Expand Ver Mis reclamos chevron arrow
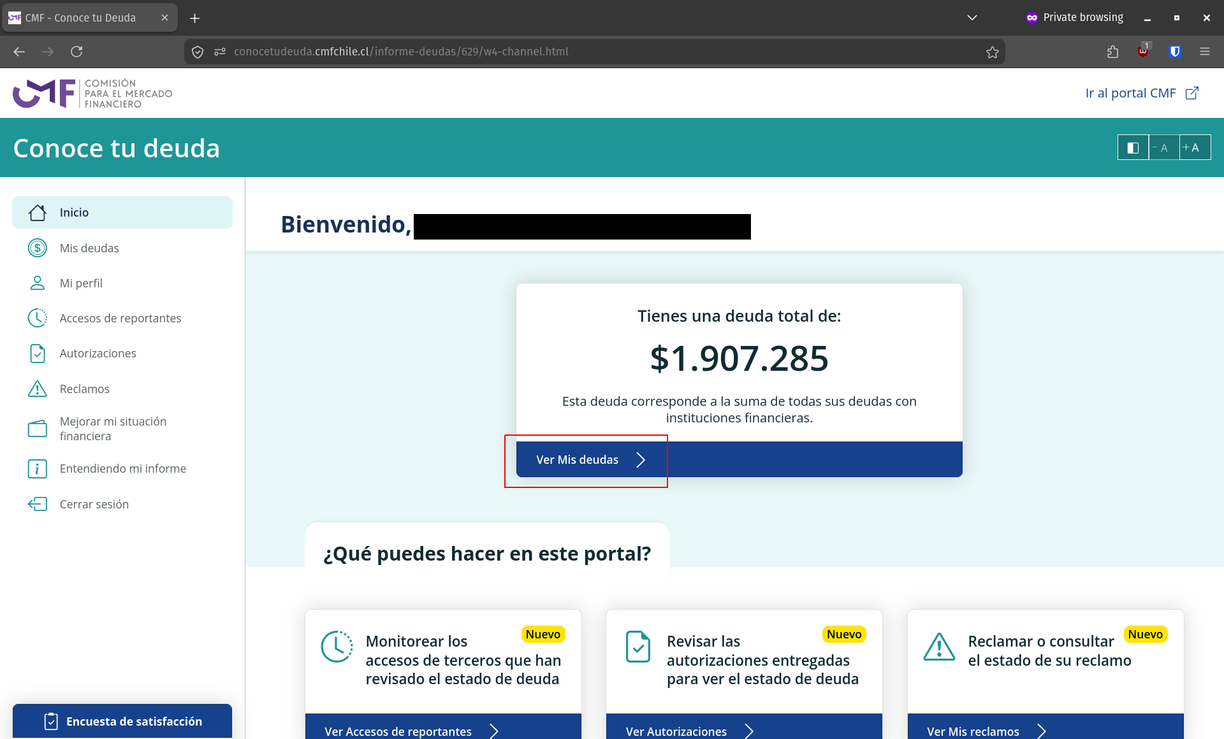The height and width of the screenshot is (739, 1224). tap(1041, 731)
